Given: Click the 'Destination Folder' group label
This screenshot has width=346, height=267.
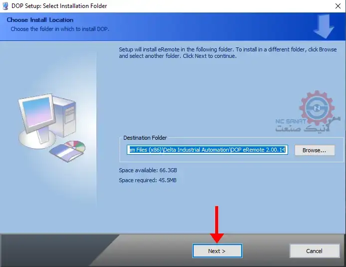Looking at the screenshot, I should tap(145, 138).
